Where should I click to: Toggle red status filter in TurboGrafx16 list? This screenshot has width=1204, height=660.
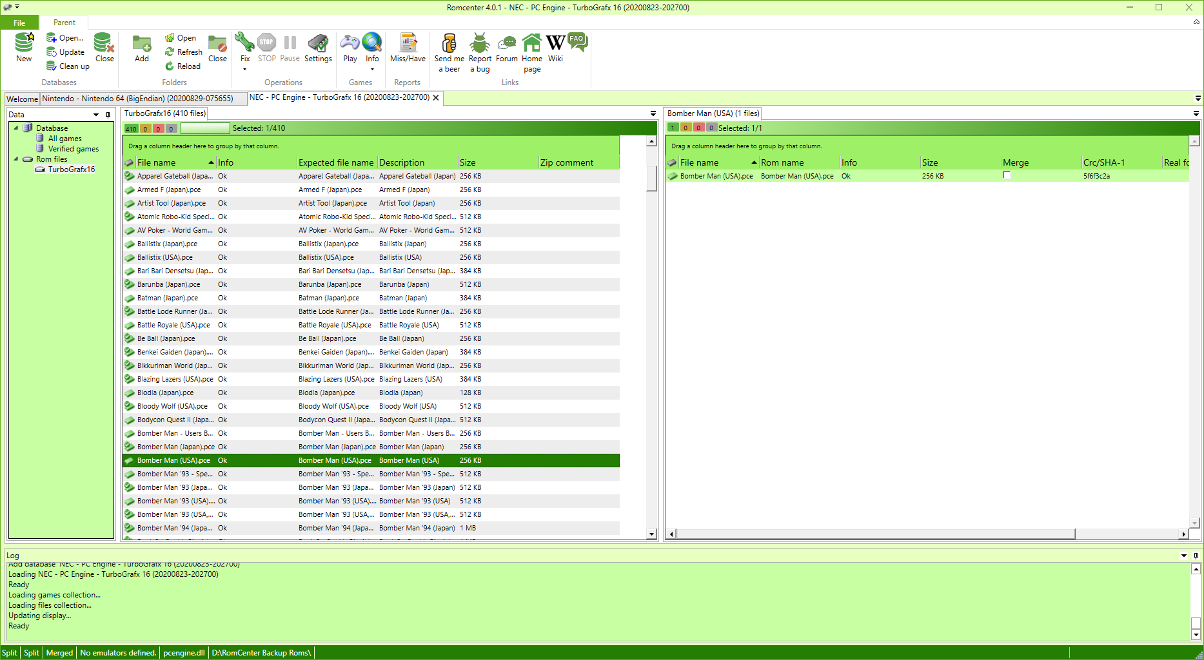click(x=158, y=128)
